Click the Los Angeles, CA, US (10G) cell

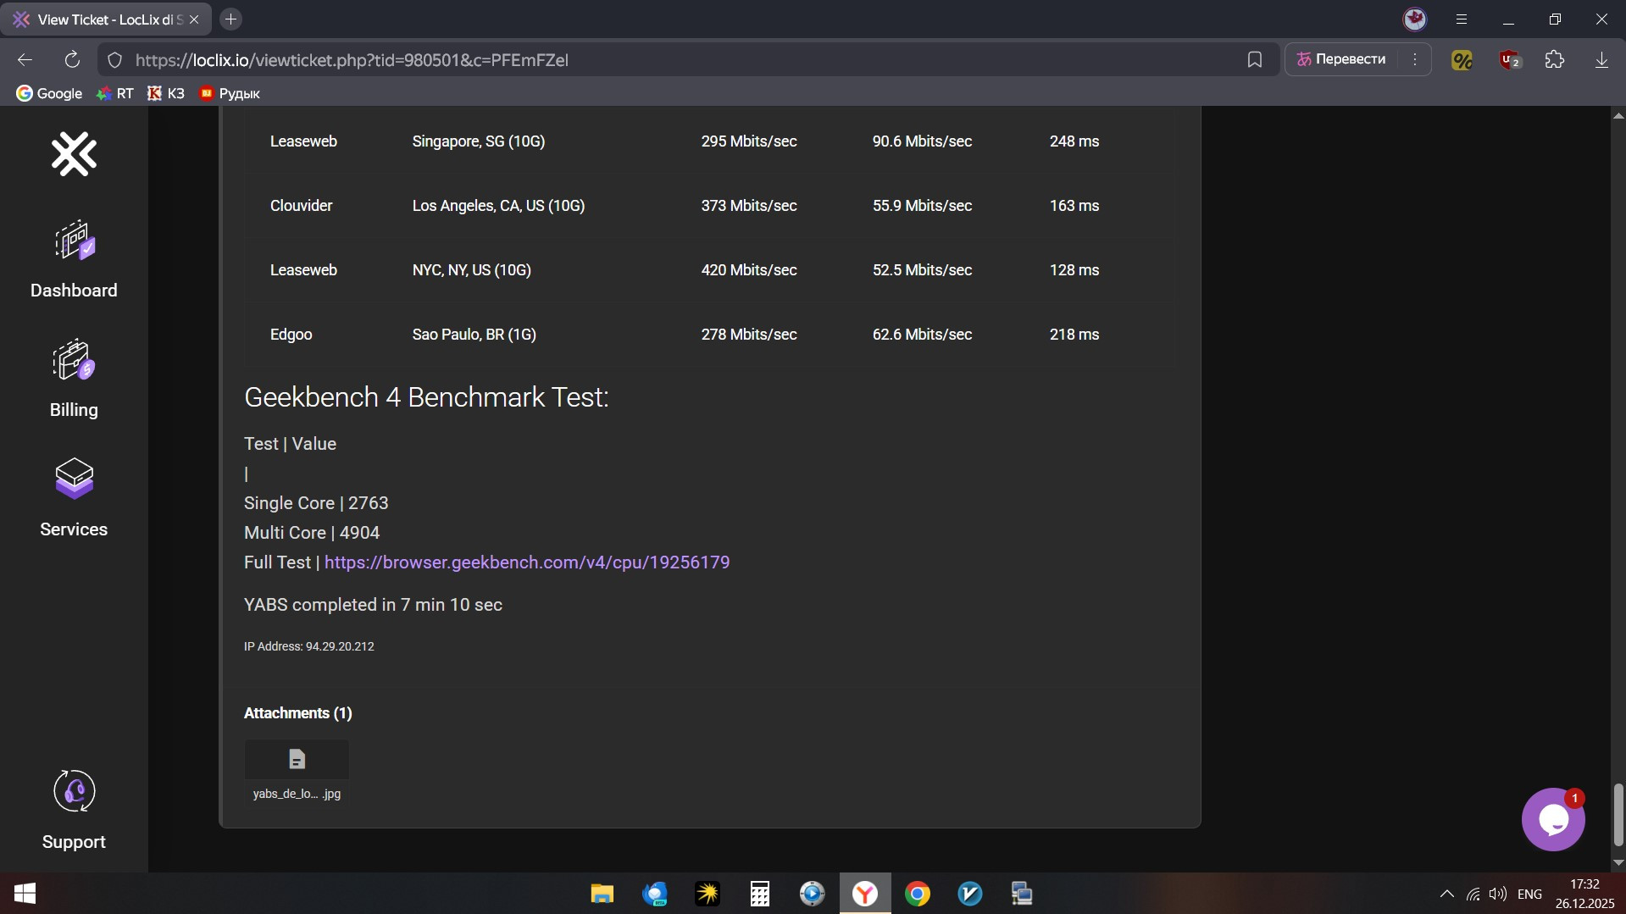498,206
